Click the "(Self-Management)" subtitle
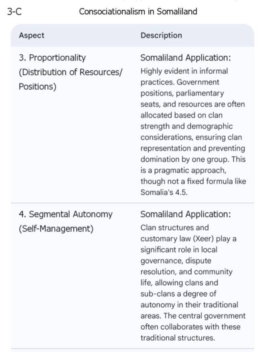The height and width of the screenshot is (352, 265). coord(56,229)
